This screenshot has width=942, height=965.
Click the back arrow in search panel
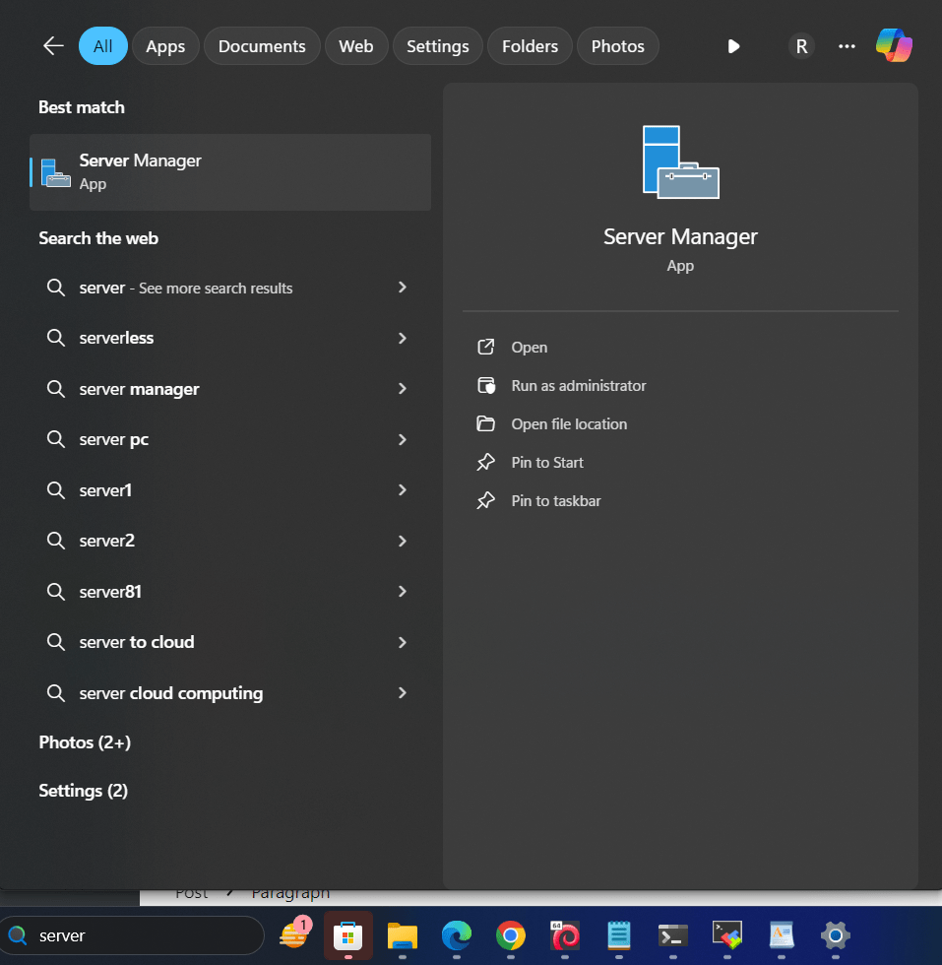pos(53,46)
